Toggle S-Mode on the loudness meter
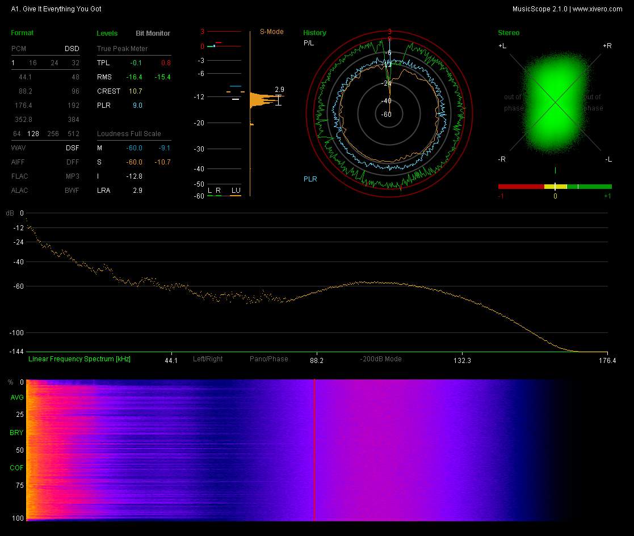The height and width of the screenshot is (536, 634). (271, 32)
